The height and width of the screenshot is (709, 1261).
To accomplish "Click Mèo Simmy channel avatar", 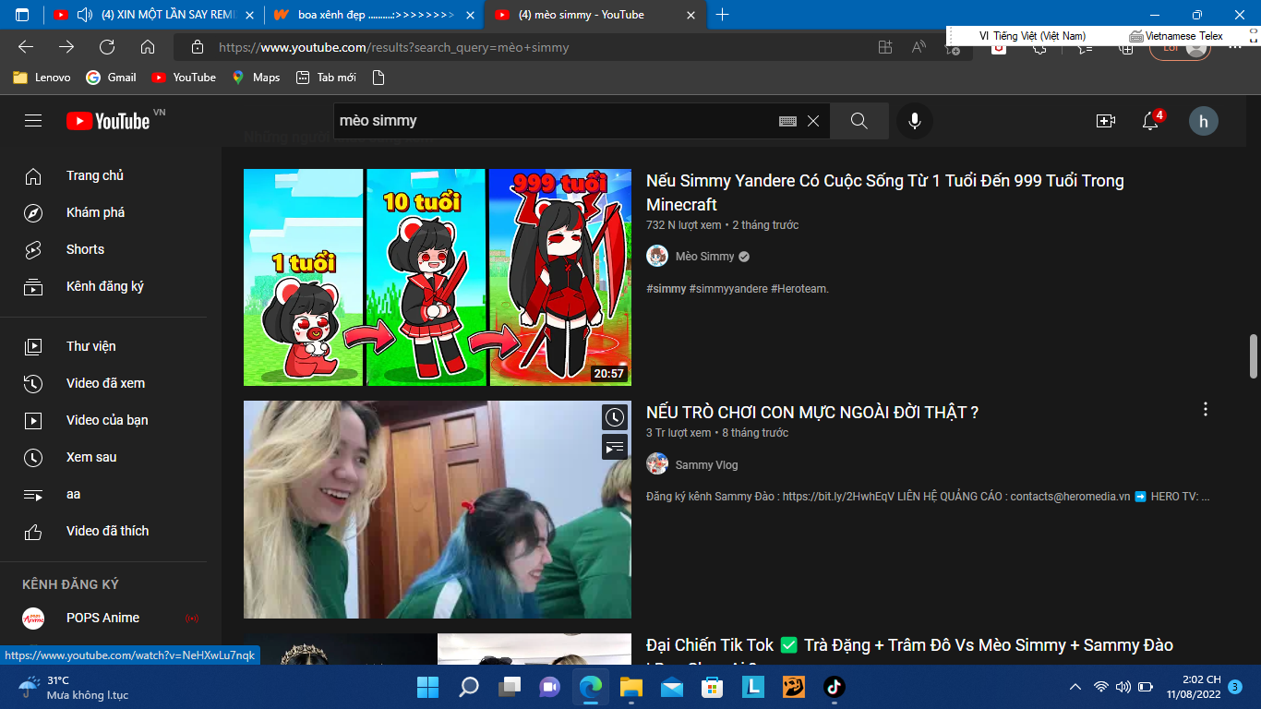I will coord(657,257).
